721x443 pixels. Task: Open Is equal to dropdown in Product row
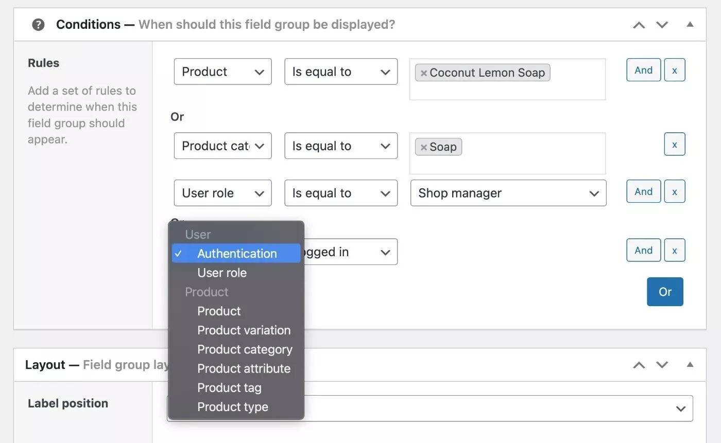(x=341, y=72)
